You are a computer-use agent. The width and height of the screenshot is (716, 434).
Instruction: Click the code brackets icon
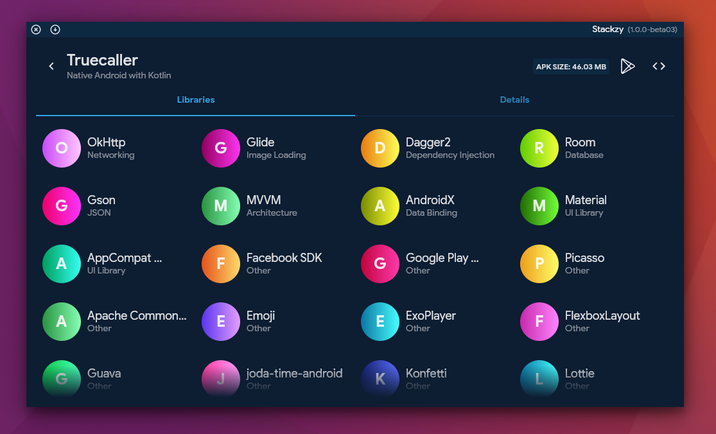659,66
